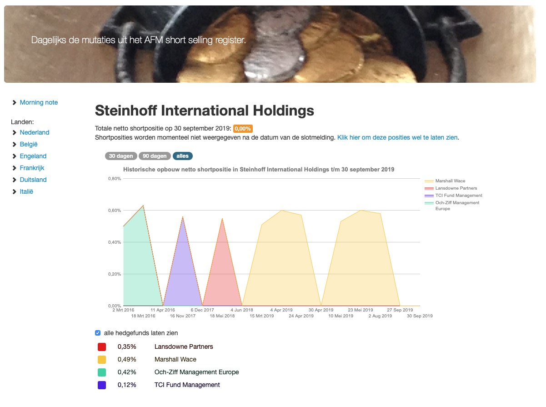Click the Och-Ziff Management Europe legend marker
This screenshot has height=407, width=546.
click(429, 202)
